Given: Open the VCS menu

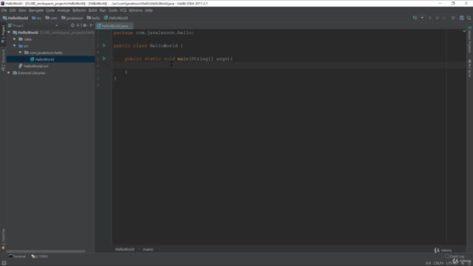Looking at the screenshot, I should [123, 10].
